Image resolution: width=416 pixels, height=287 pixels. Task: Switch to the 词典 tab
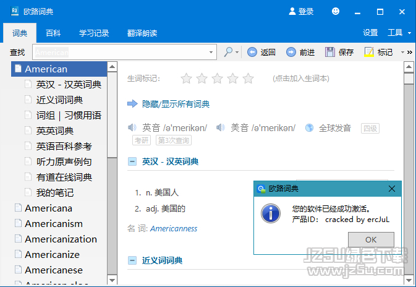pos(20,33)
